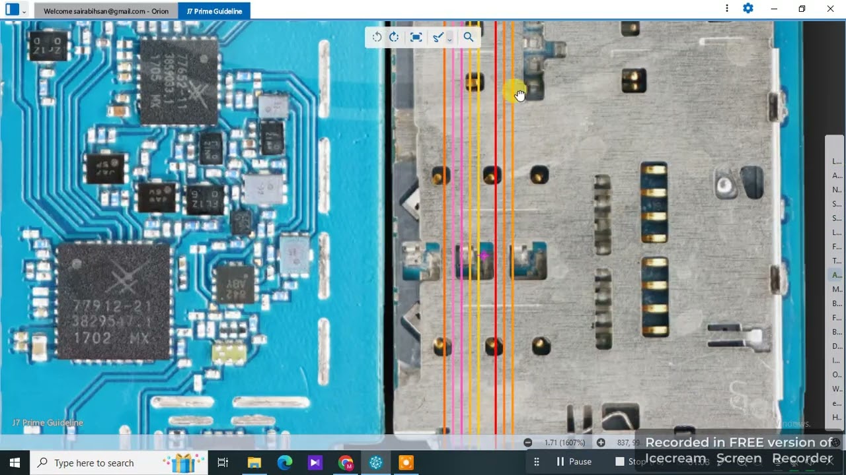Pause the screen recording

point(574,462)
